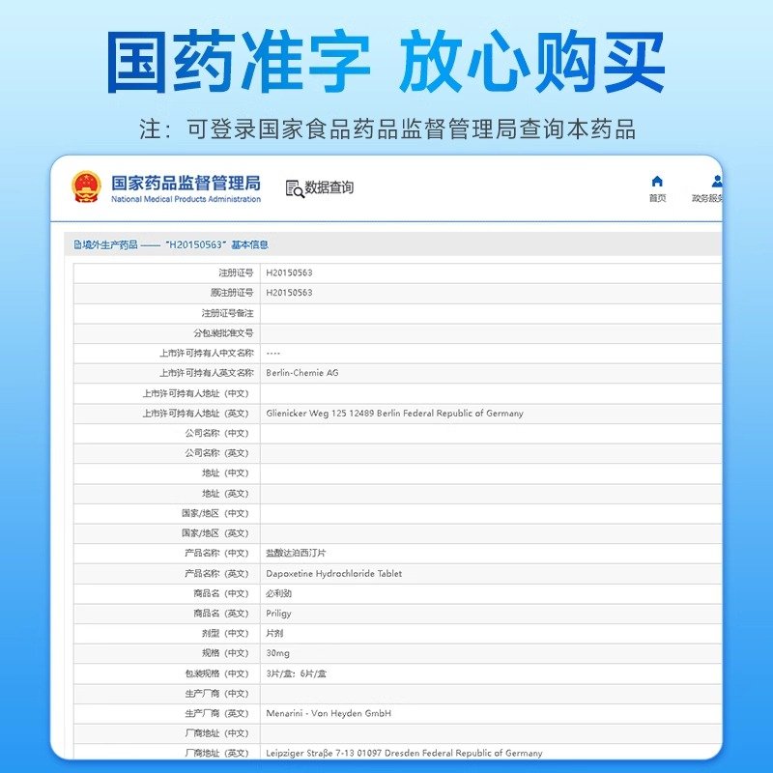
Task: Click the 国家/地区（英文）label
Action: 215,533
